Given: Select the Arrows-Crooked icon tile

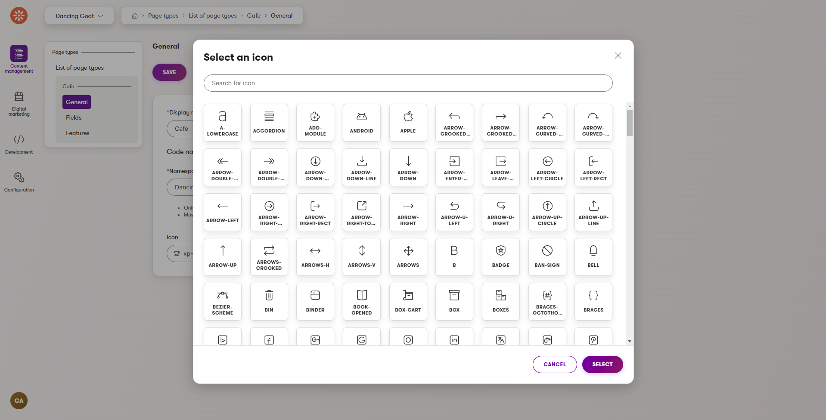Looking at the screenshot, I should point(269,257).
